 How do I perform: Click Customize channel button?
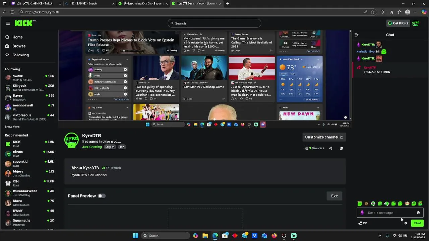click(324, 137)
